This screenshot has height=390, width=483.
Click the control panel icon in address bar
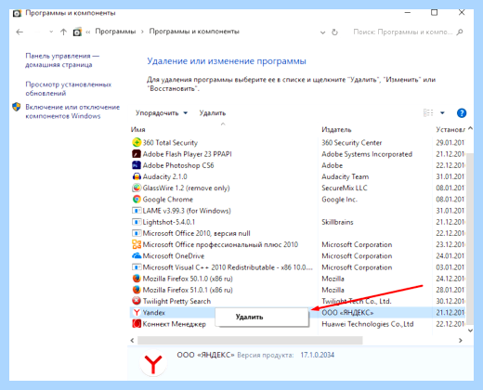[x=77, y=32]
